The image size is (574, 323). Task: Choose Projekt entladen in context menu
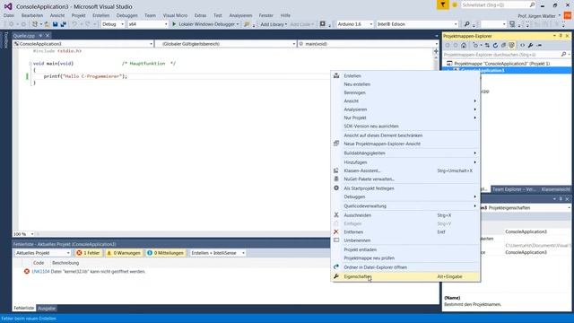coord(405,249)
